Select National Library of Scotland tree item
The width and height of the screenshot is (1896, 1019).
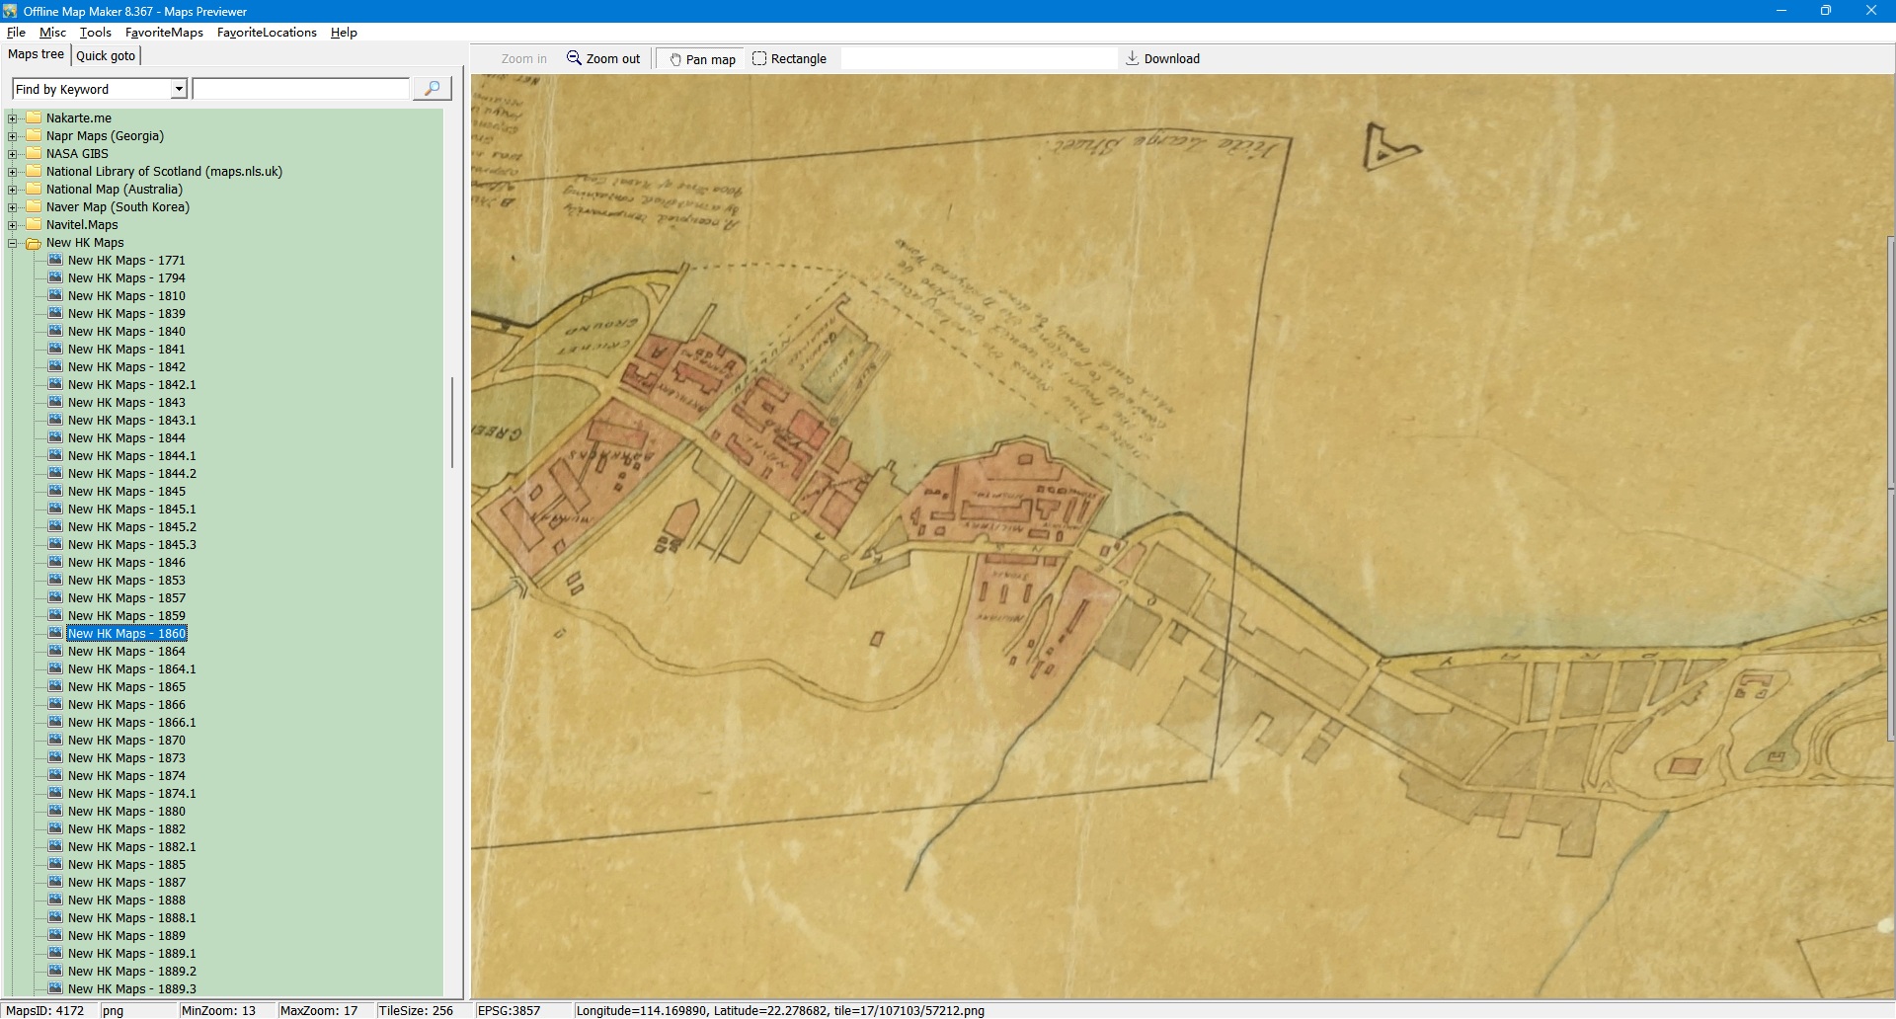(x=164, y=172)
